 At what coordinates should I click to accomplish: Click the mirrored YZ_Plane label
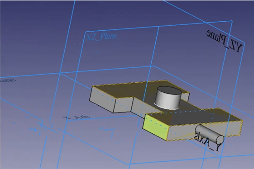[x=225, y=41]
